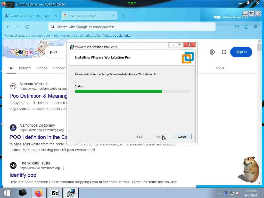The height and width of the screenshot is (198, 264).
Task: Click Firefox back arrow button
Action: point(9,27)
